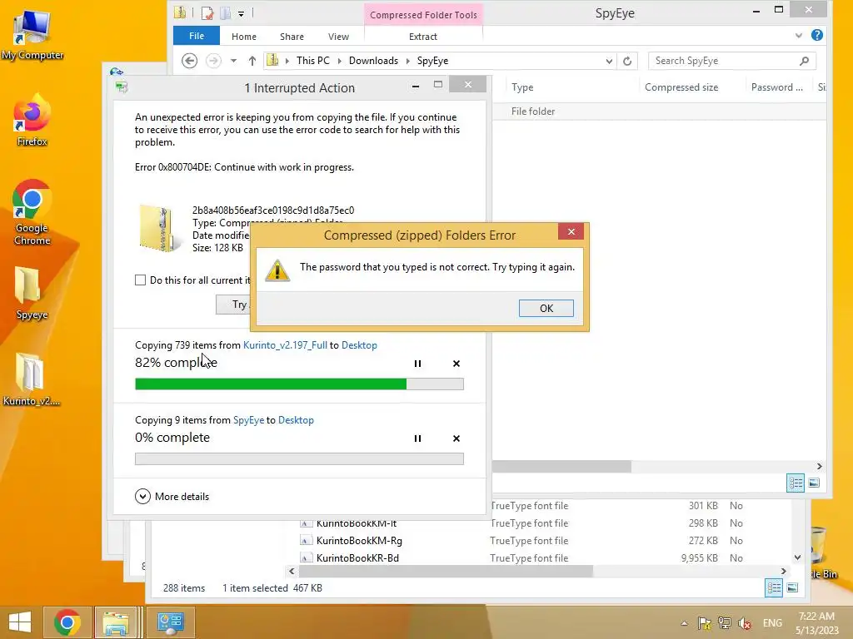This screenshot has width=853, height=639.
Task: Expand More details in copy dialog
Action: 172,496
